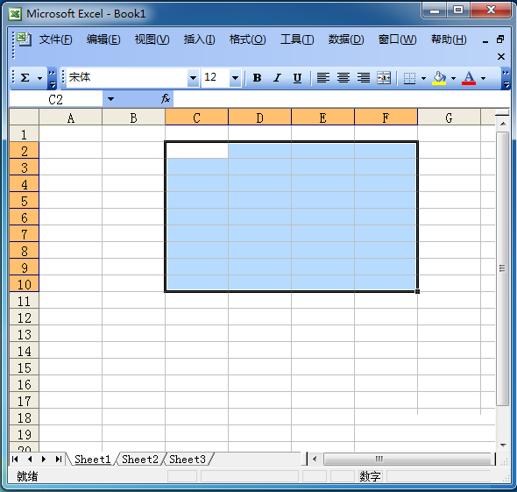Click the workbook icon in menu bar
This screenshot has width=517, height=492.
(x=24, y=39)
